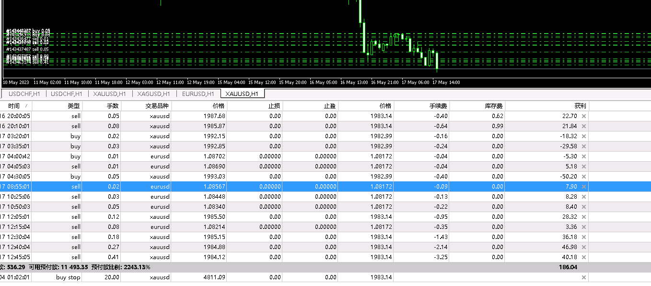
Task: Close the xauusd buy order losing -50.20
Action: [583, 177]
